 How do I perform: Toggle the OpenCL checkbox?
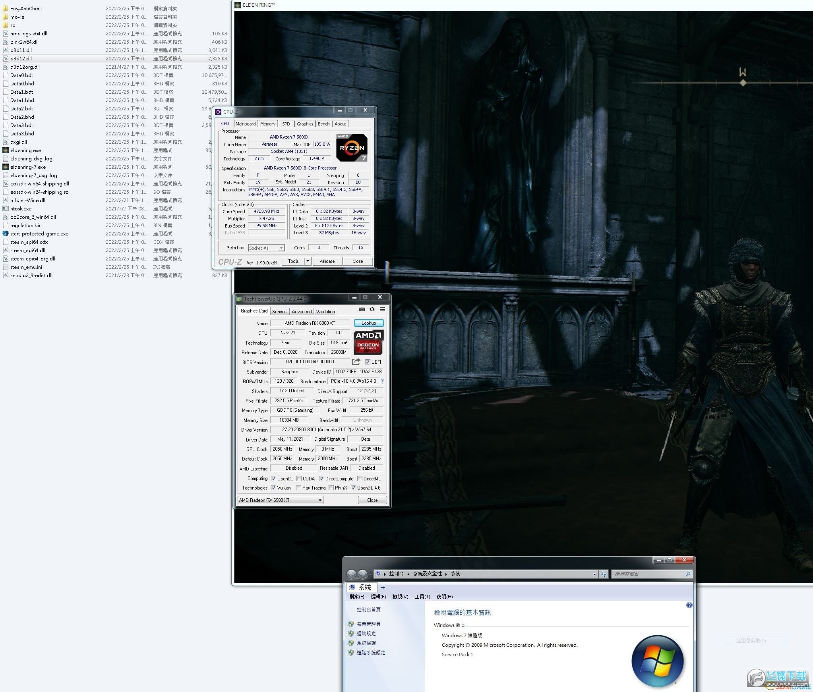pyautogui.click(x=273, y=479)
